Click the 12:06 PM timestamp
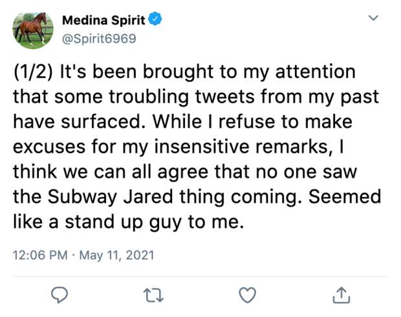The height and width of the screenshot is (317, 401). [x=40, y=255]
